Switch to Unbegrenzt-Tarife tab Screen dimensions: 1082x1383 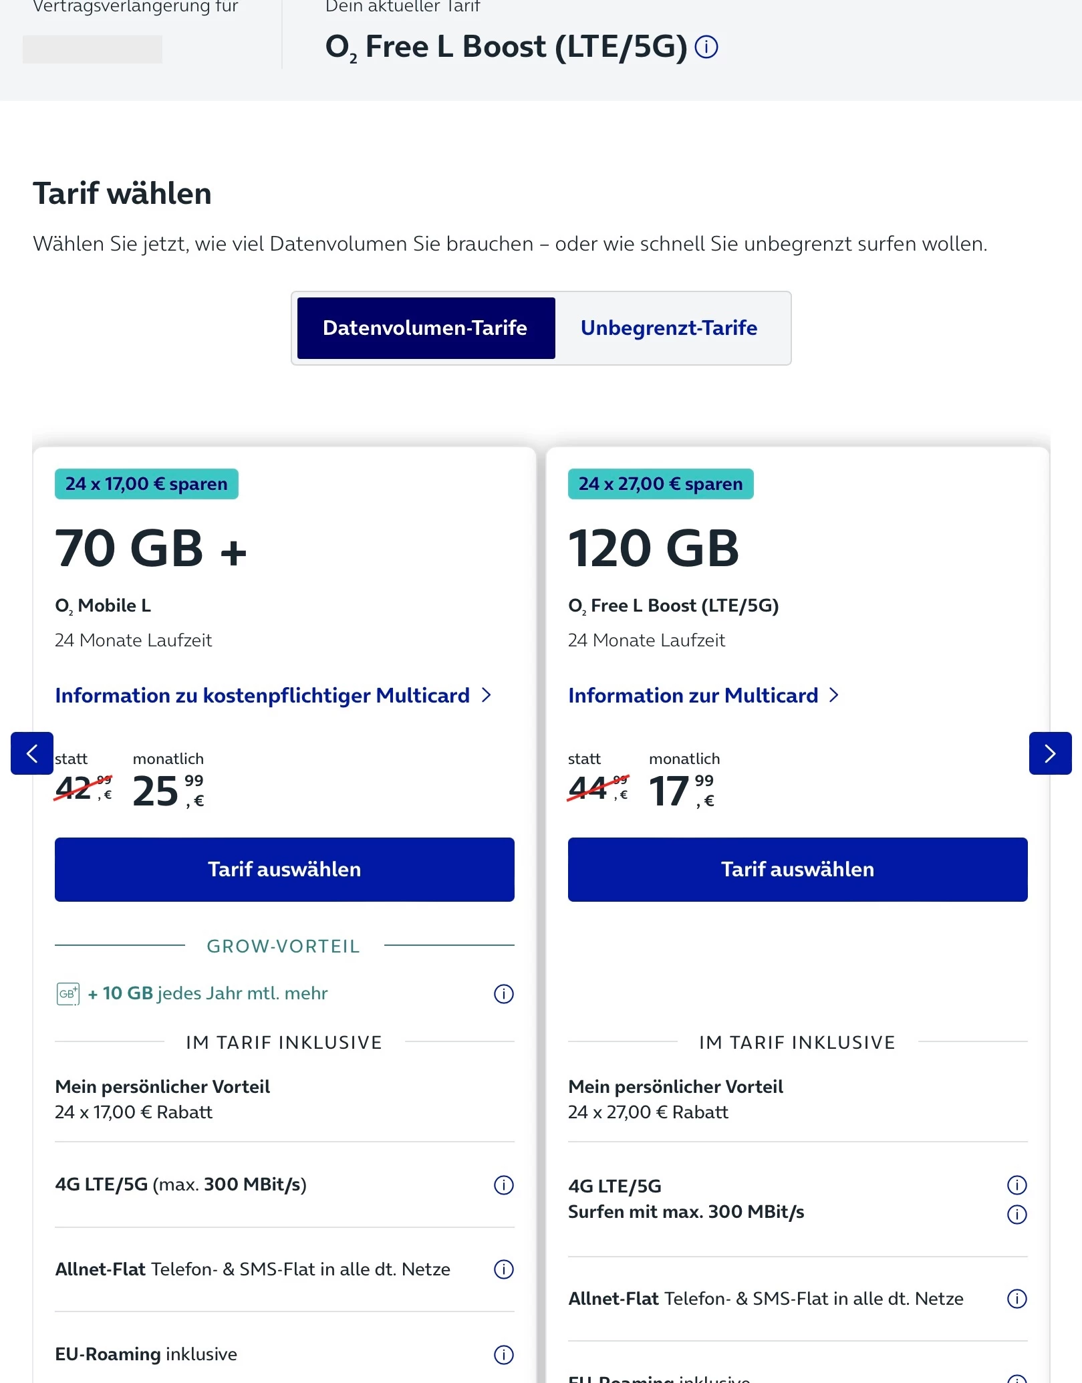click(x=669, y=328)
